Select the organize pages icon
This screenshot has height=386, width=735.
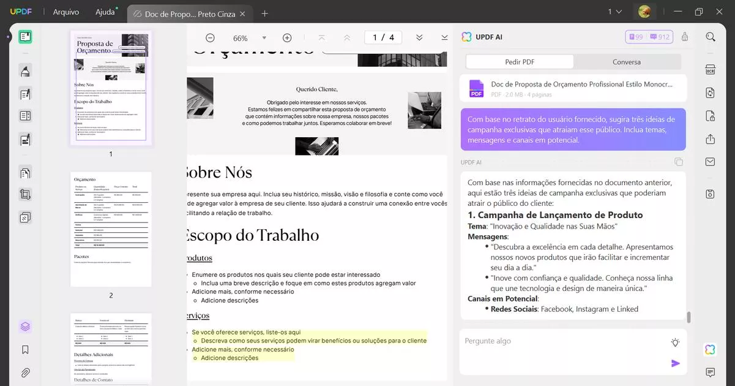(x=24, y=172)
